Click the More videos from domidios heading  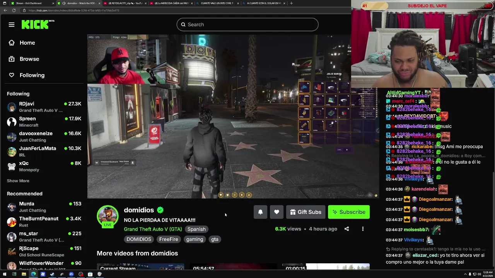(x=137, y=253)
